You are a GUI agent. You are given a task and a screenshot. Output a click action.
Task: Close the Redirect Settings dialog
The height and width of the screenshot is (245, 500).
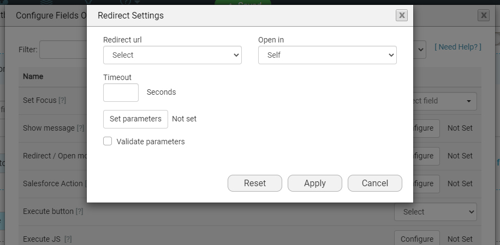[402, 15]
